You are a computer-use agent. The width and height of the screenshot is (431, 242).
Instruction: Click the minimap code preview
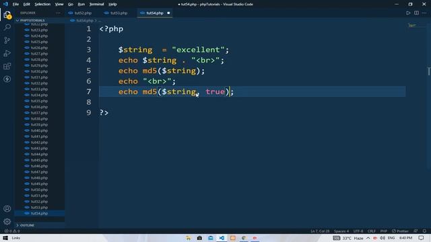point(412,26)
